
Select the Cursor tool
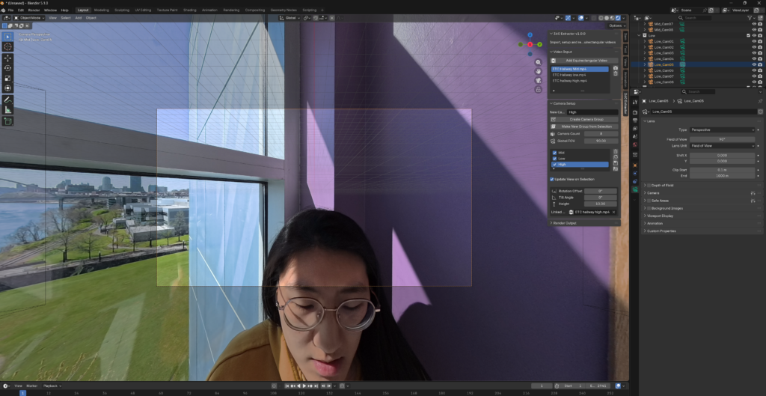point(7,46)
